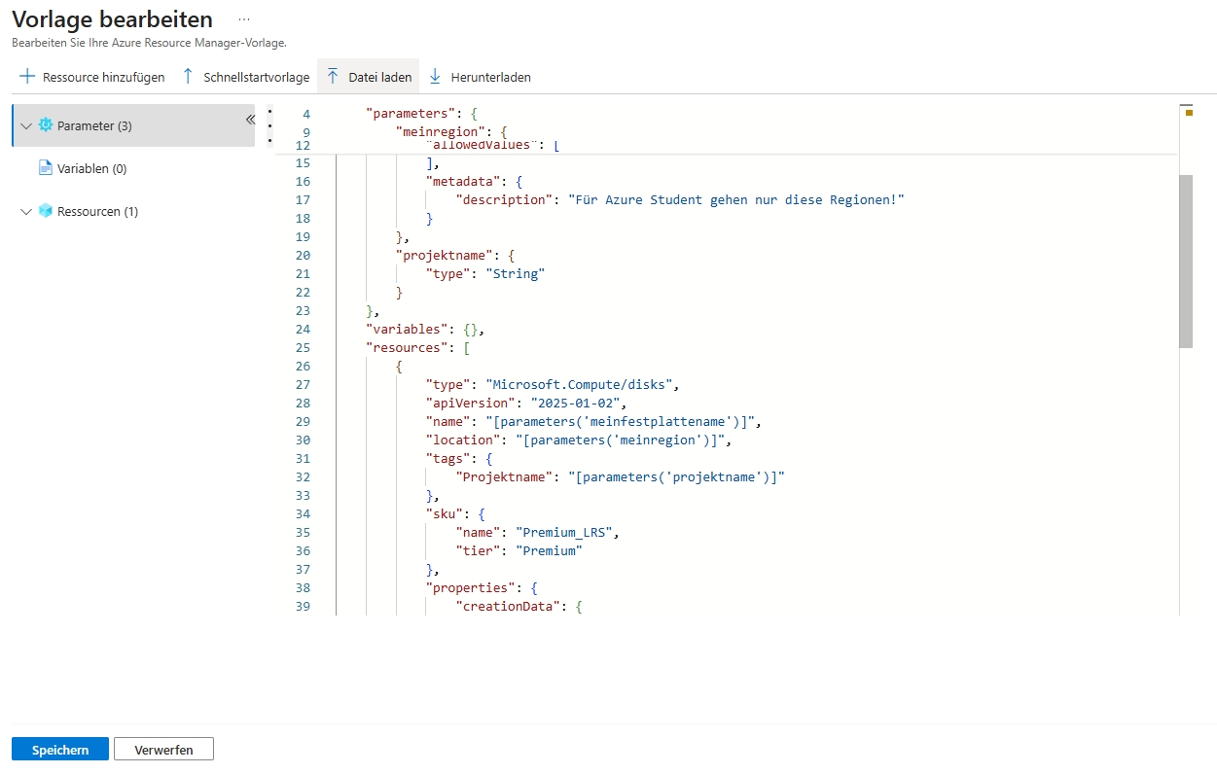The width and height of the screenshot is (1217, 774).
Task: Click the editor's vertical scrollbar thumb
Action: point(1185,261)
